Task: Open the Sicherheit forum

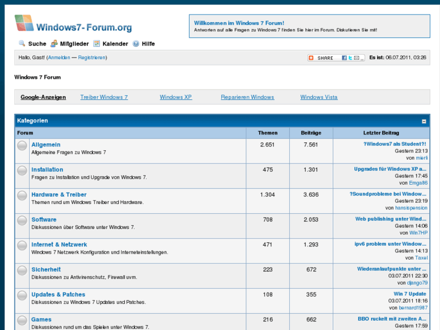Action: (46, 269)
